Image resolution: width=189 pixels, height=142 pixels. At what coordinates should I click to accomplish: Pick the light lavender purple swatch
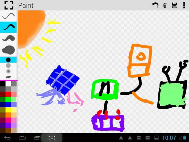point(14,125)
